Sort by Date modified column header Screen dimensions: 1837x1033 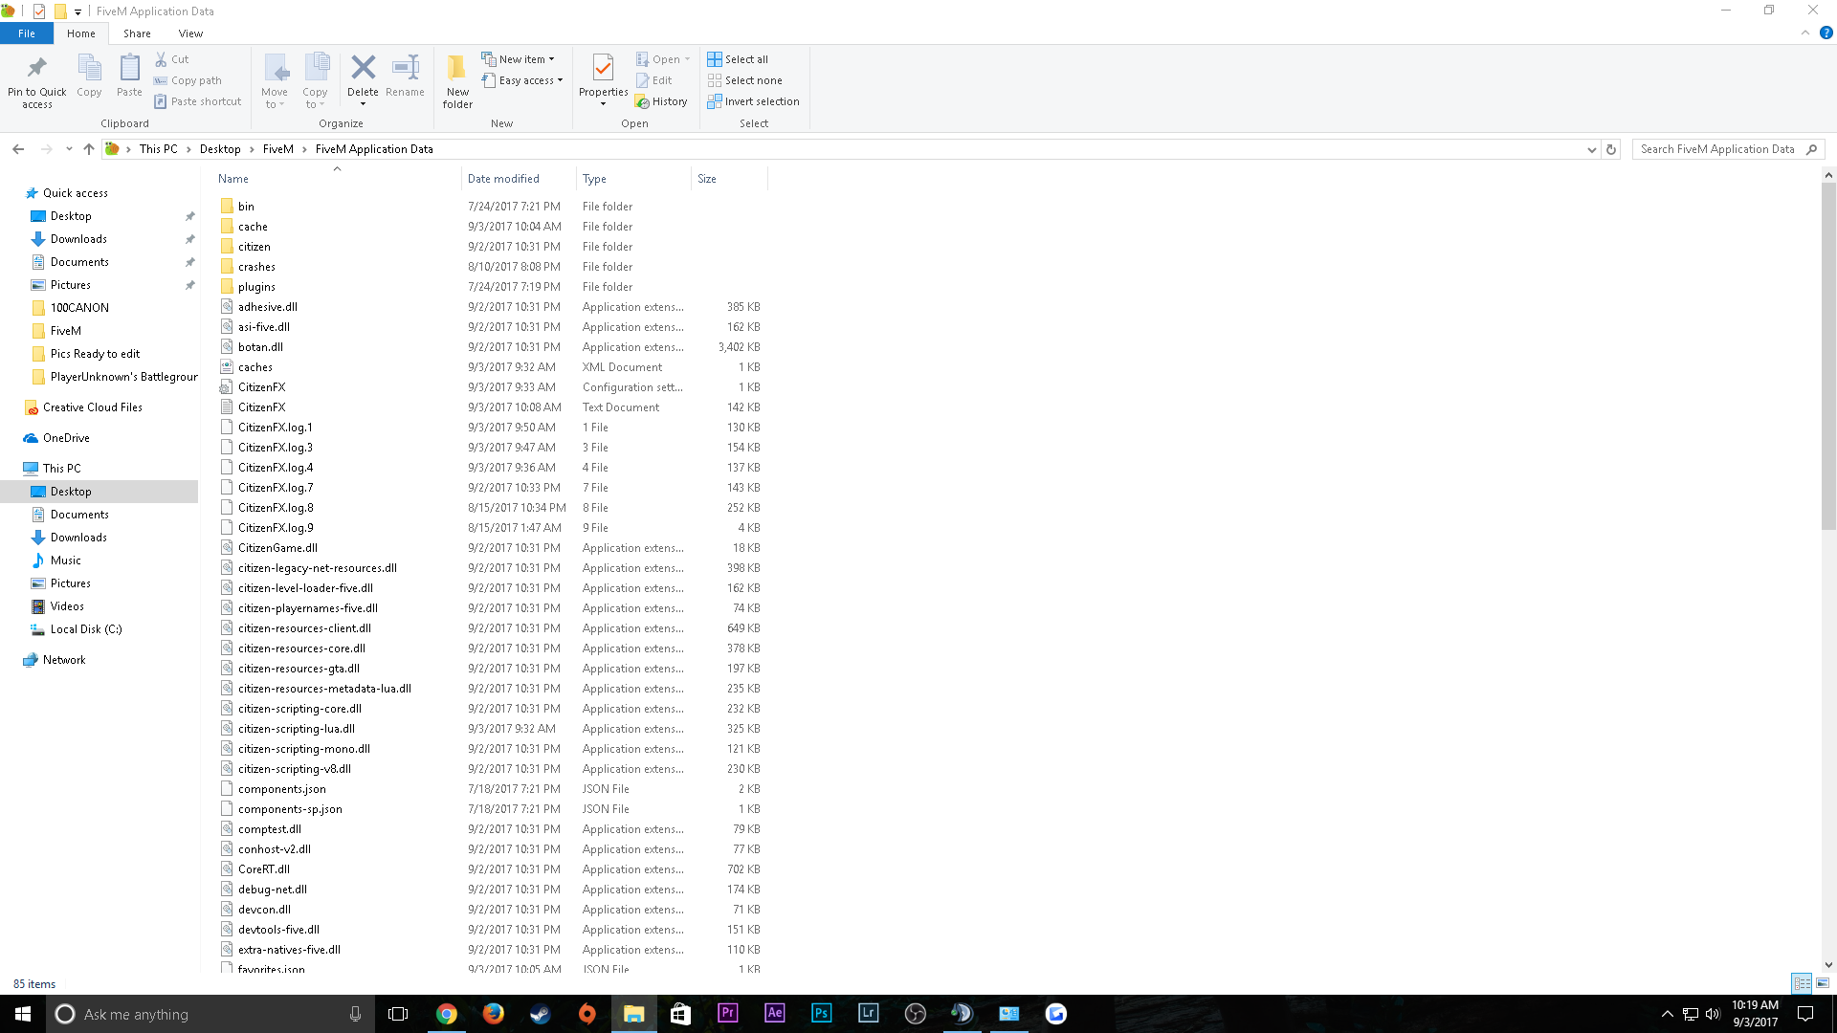[x=503, y=179]
